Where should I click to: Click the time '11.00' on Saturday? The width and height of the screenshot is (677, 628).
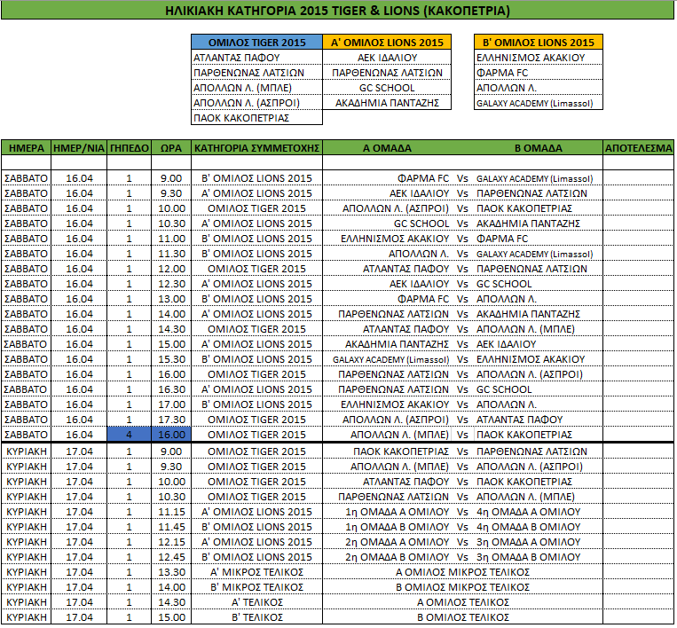pos(171,239)
